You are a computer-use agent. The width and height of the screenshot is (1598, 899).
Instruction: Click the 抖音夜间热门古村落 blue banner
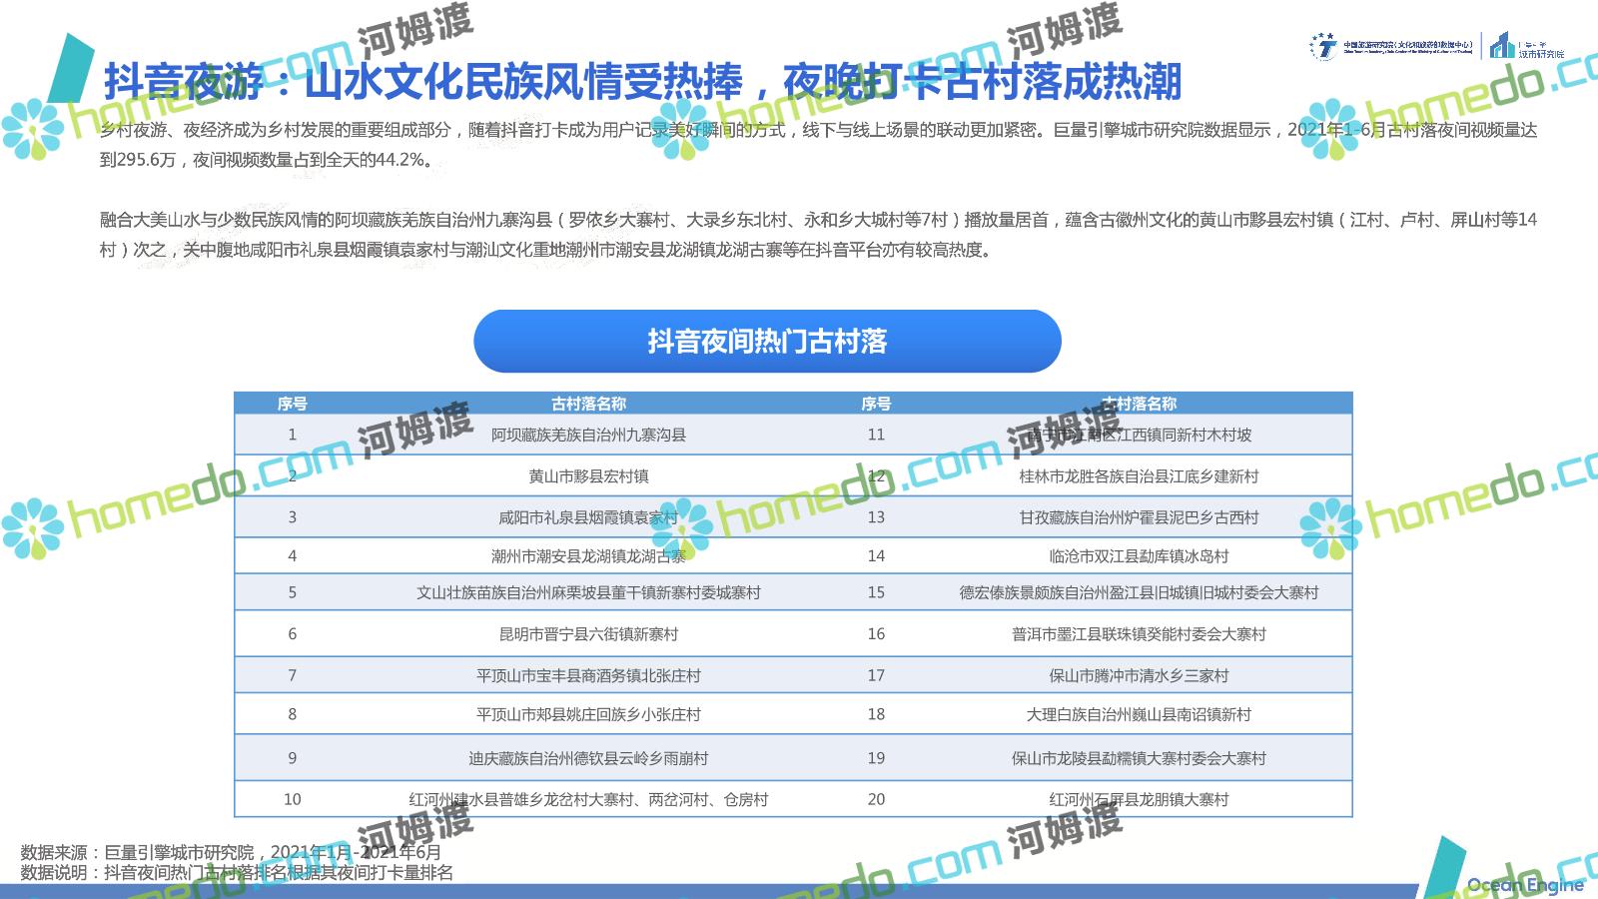[767, 341]
